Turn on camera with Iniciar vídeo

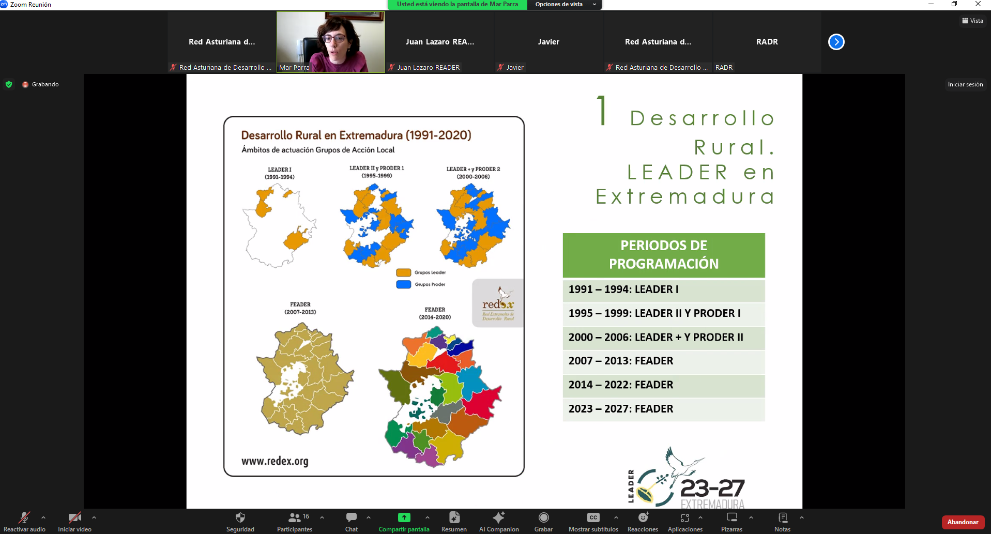[74, 521]
